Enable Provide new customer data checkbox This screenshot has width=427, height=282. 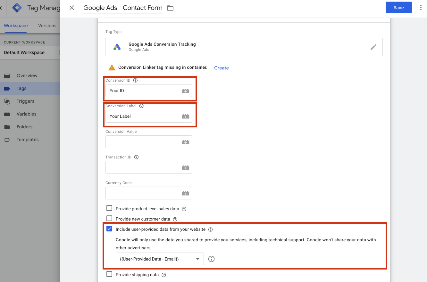click(x=109, y=218)
